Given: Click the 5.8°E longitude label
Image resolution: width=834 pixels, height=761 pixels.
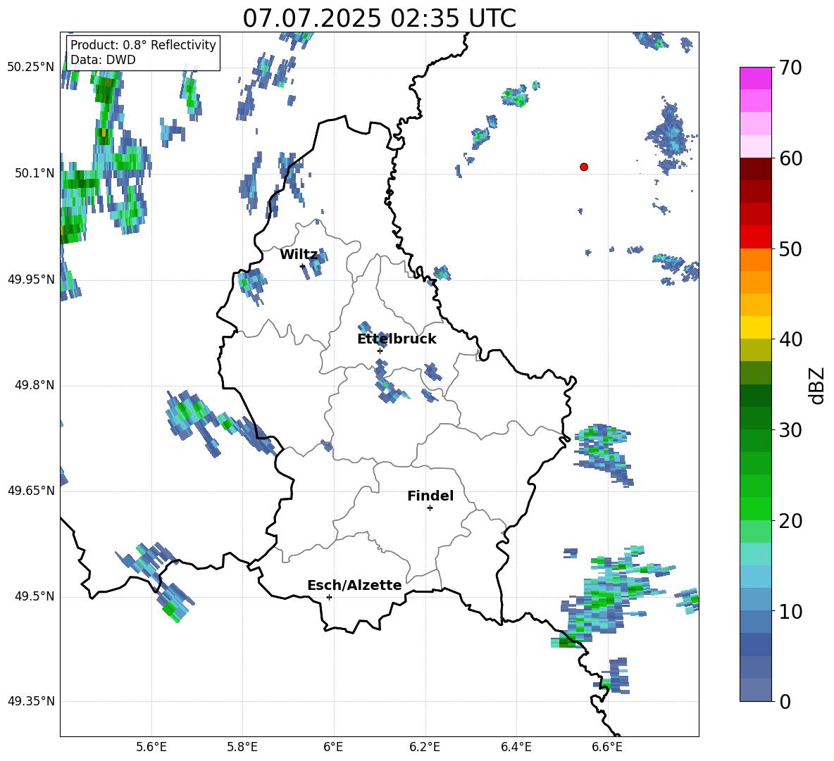Looking at the screenshot, I should (242, 747).
